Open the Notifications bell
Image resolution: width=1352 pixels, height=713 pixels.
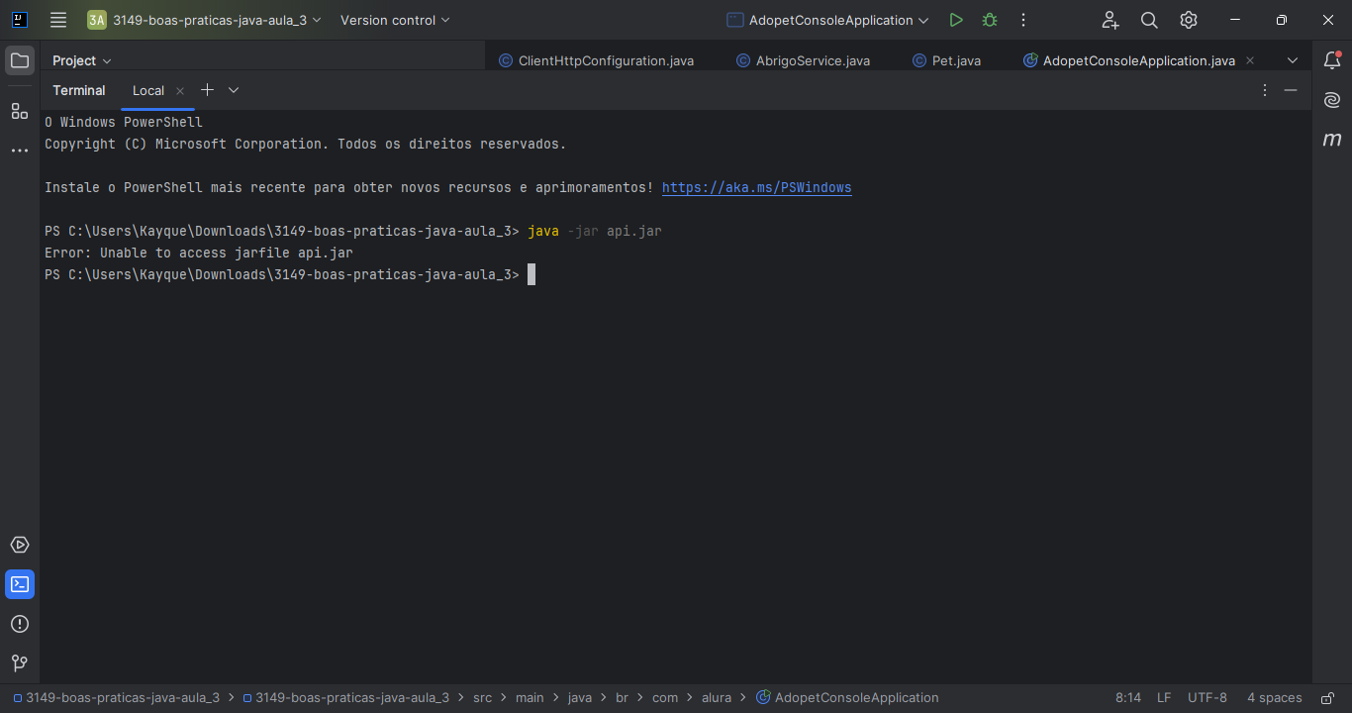(1332, 60)
